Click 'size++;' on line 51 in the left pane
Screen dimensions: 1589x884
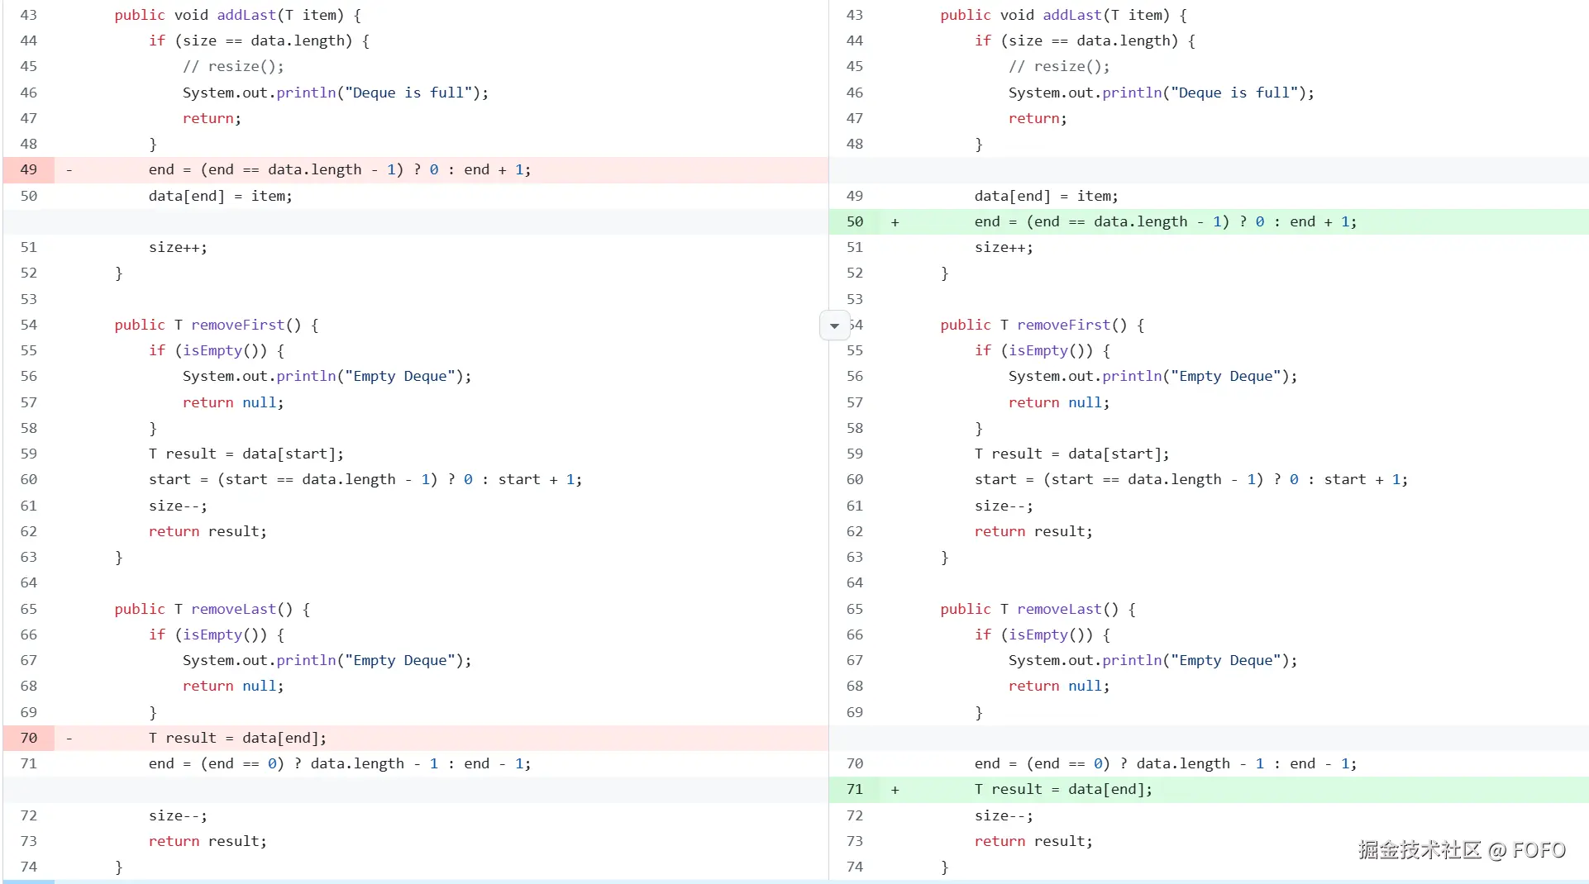click(179, 248)
